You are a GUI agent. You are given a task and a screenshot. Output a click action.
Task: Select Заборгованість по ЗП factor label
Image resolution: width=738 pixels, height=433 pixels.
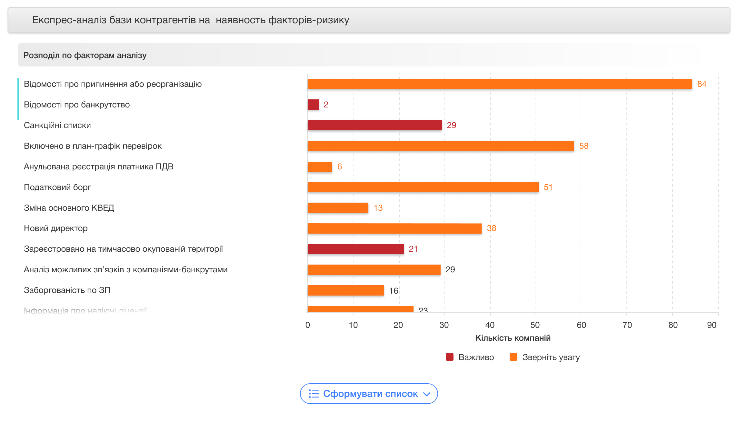[67, 290]
